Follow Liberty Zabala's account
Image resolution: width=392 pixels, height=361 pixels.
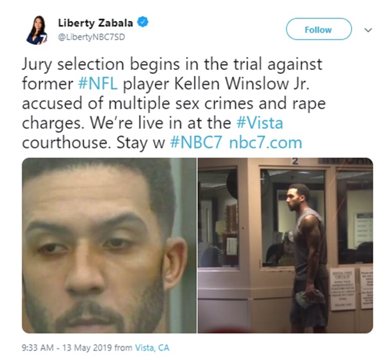[x=319, y=29]
